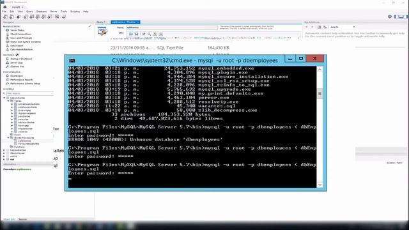Click the MySQL Workbench home icon
Image resolution: width=409 pixels, height=230 pixels.
point(5,7)
